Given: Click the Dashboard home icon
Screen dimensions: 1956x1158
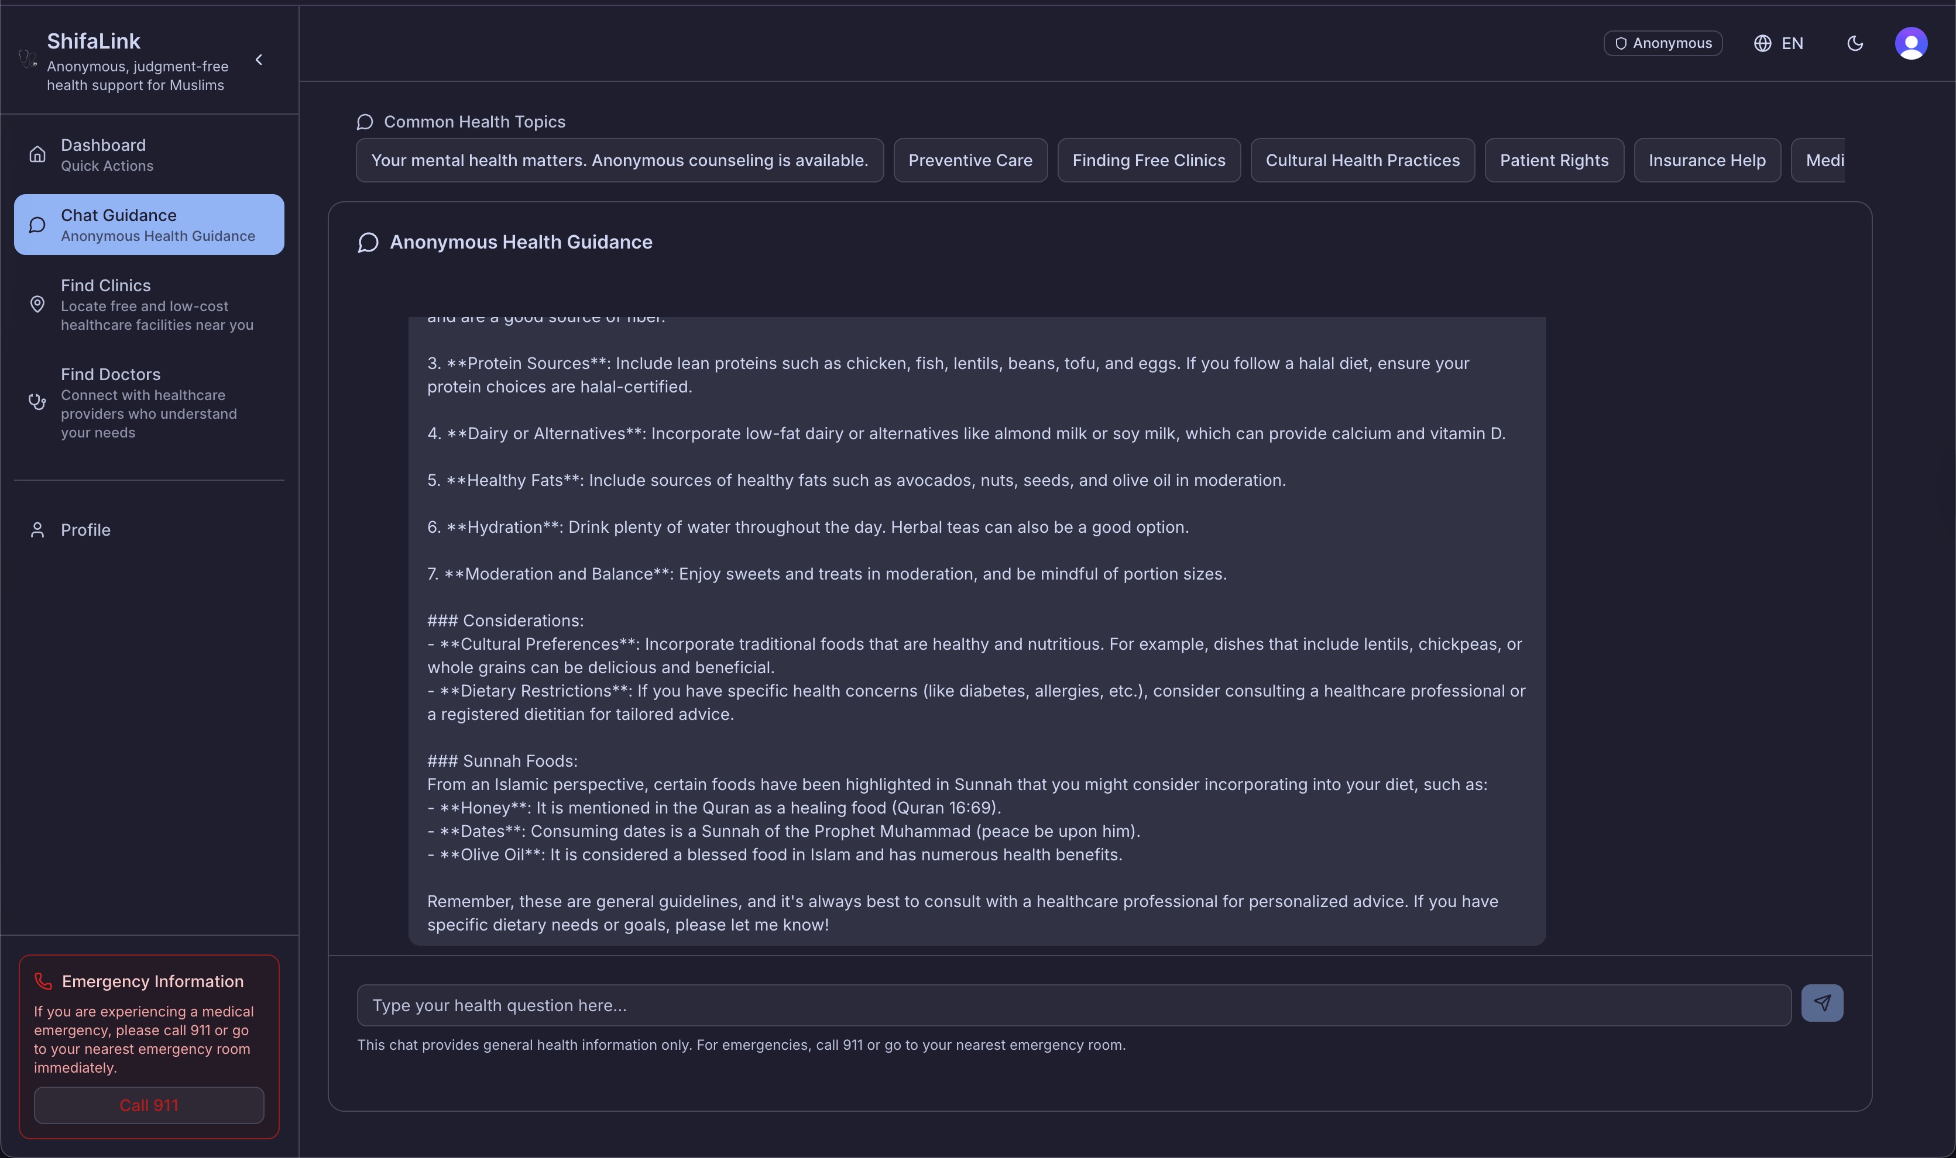Looking at the screenshot, I should [x=37, y=154].
